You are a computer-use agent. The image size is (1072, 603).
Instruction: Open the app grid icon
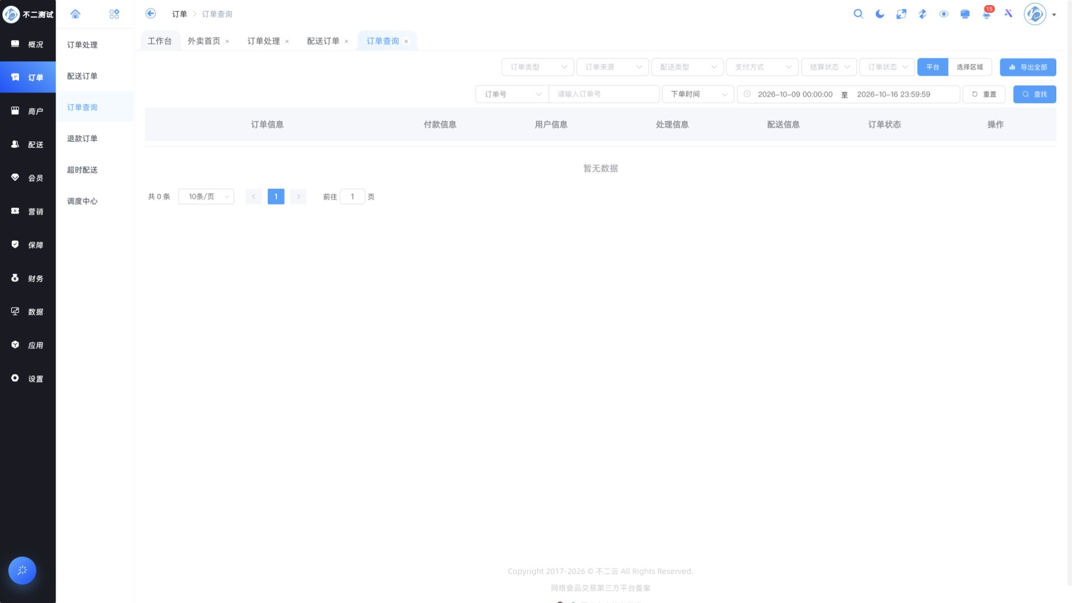point(114,14)
